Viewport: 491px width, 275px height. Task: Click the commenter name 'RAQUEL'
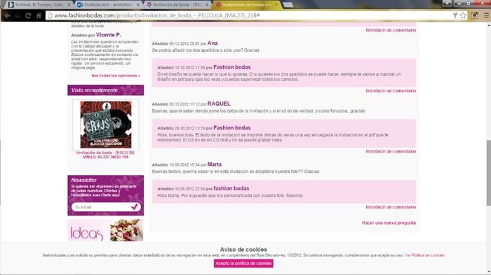point(219,104)
